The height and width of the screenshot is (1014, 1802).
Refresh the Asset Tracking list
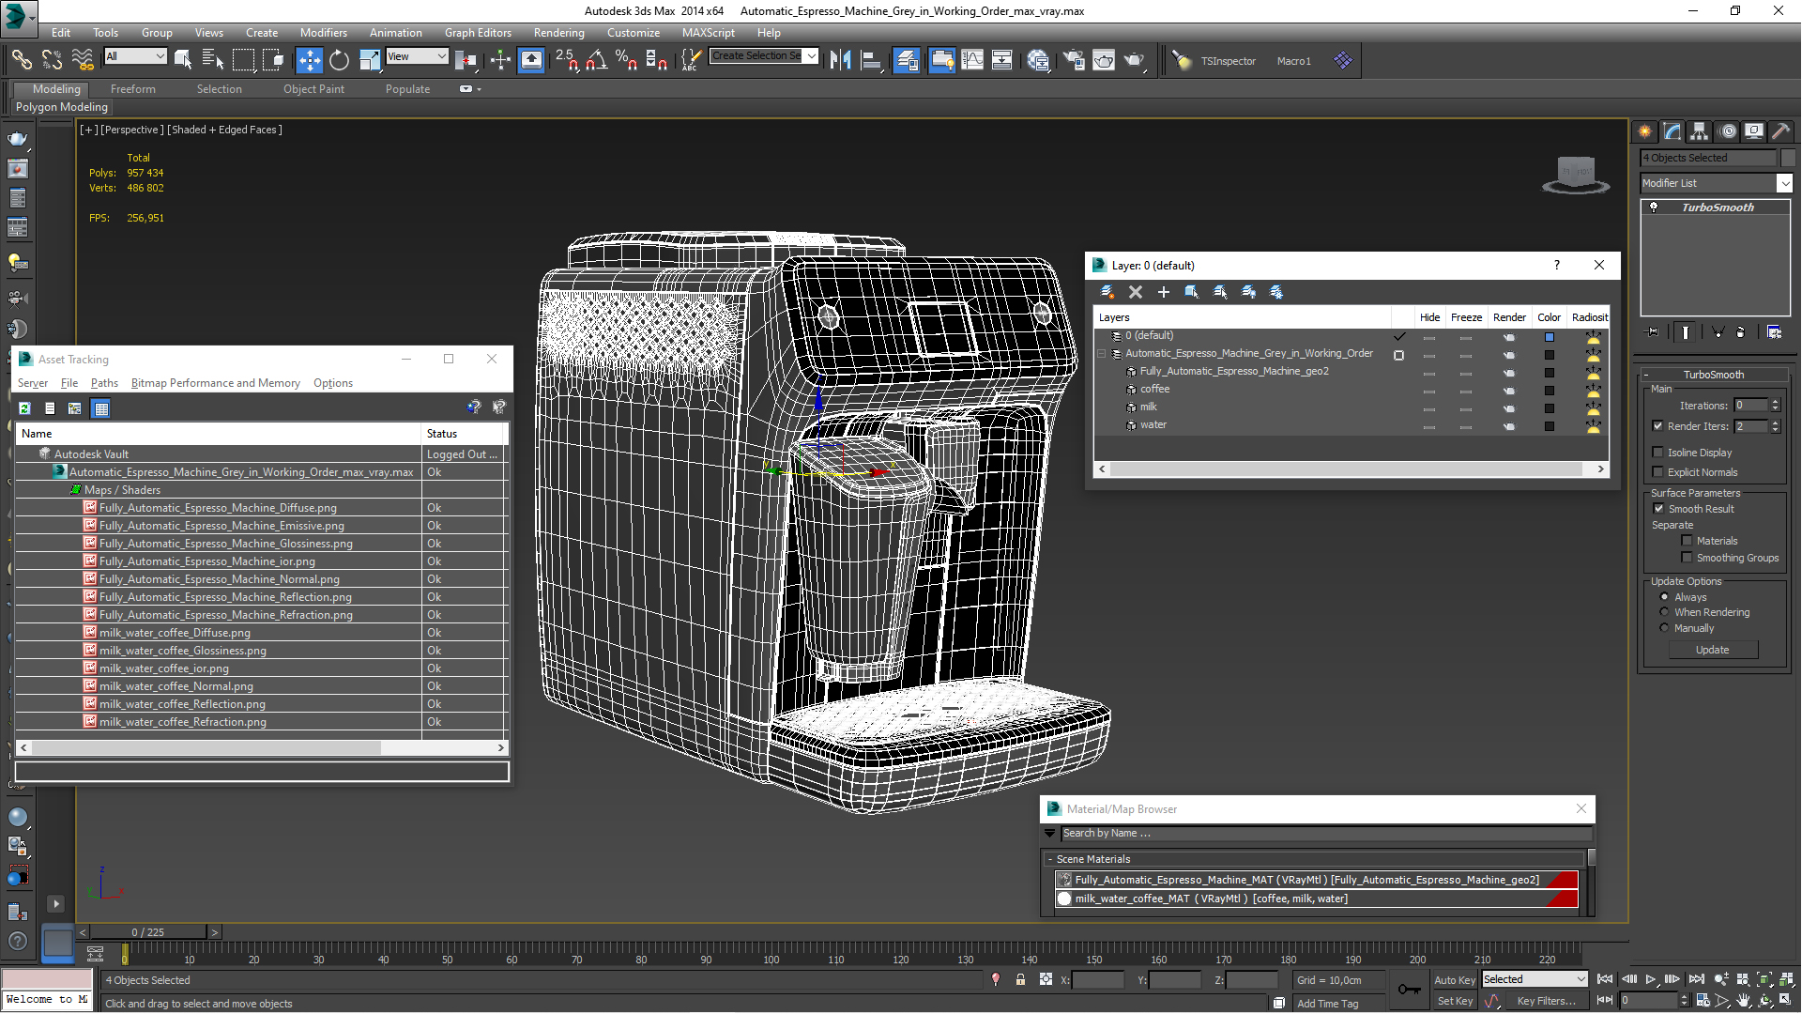pyautogui.click(x=24, y=408)
